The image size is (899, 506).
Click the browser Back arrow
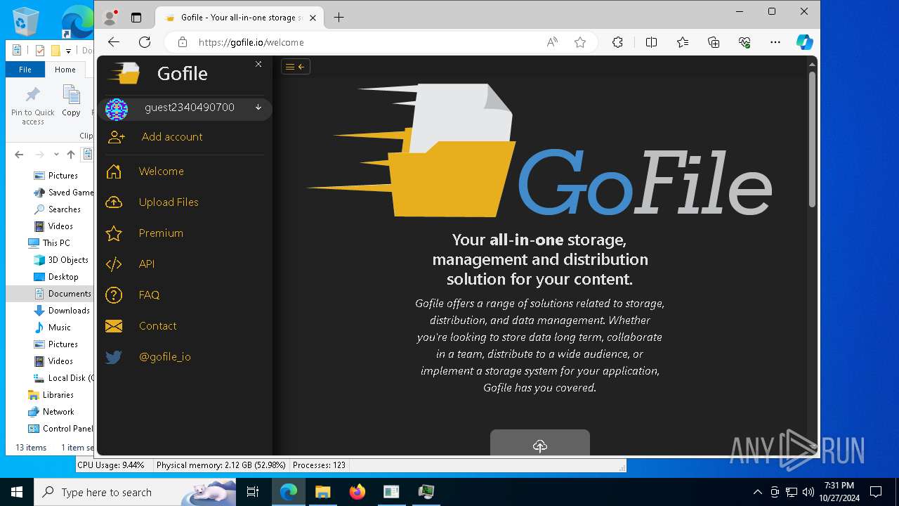(x=114, y=42)
